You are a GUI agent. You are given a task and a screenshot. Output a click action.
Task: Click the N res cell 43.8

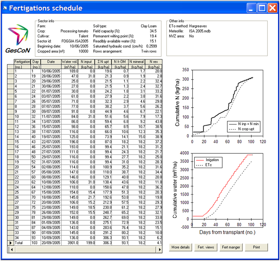(x=154, y=122)
